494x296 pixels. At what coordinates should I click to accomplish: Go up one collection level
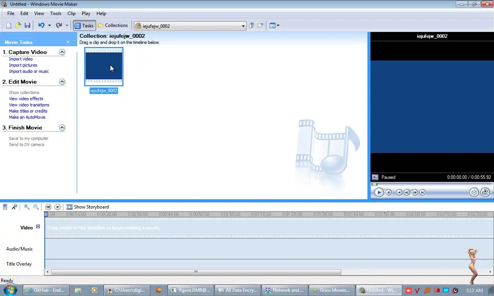click(251, 25)
